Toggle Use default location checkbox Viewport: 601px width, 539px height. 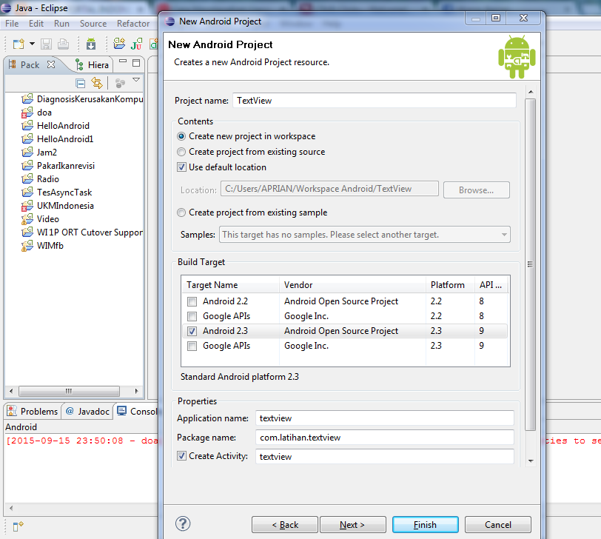[181, 167]
